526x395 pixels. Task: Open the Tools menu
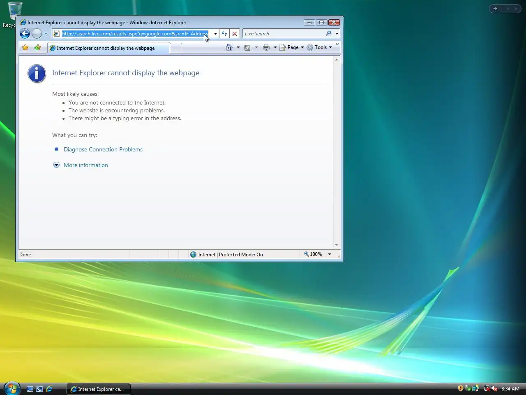319,47
